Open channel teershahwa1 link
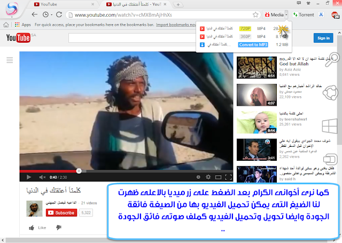The width and height of the screenshot is (342, 243). [296, 119]
